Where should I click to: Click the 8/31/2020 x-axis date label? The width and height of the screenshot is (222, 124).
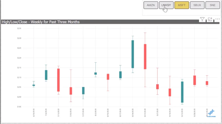tap(145, 113)
